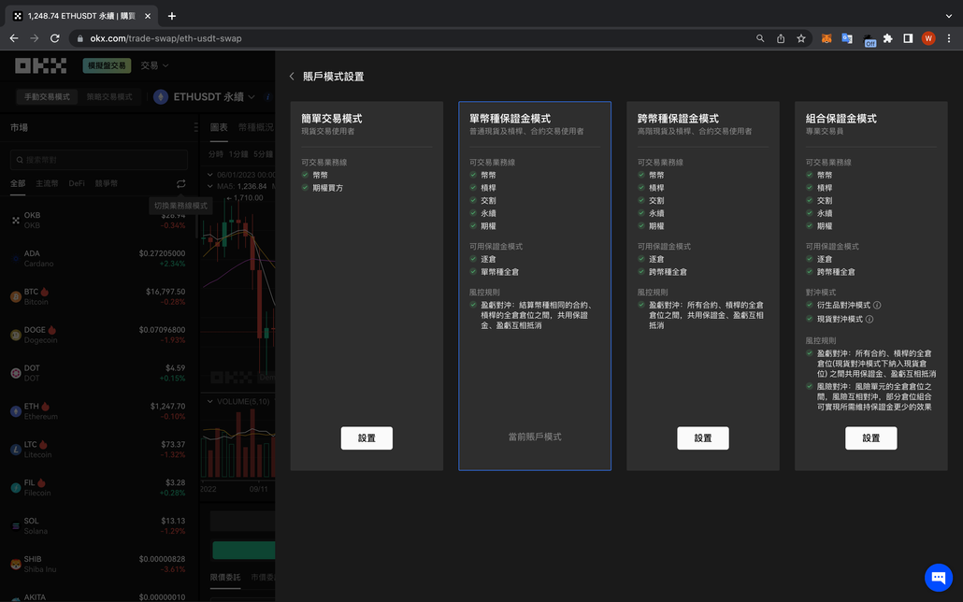Switch to manual trading mode tab
The width and height of the screenshot is (963, 602).
(x=48, y=96)
